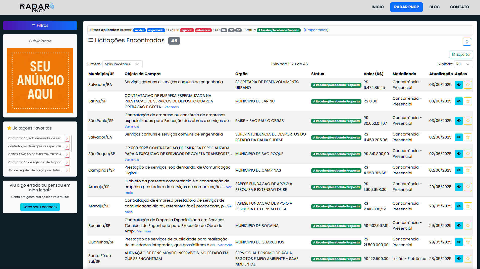Image resolution: width=480 pixels, height=269 pixels.
Task: Open the Exibindo page size dropdown
Action: [463, 64]
